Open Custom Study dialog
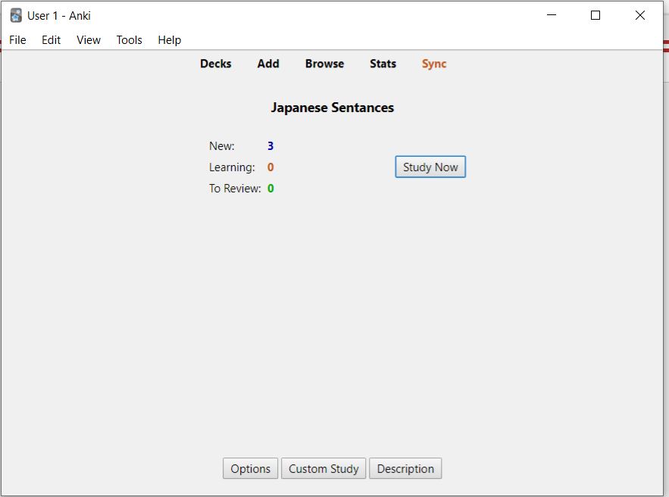The width and height of the screenshot is (669, 497). pos(324,468)
